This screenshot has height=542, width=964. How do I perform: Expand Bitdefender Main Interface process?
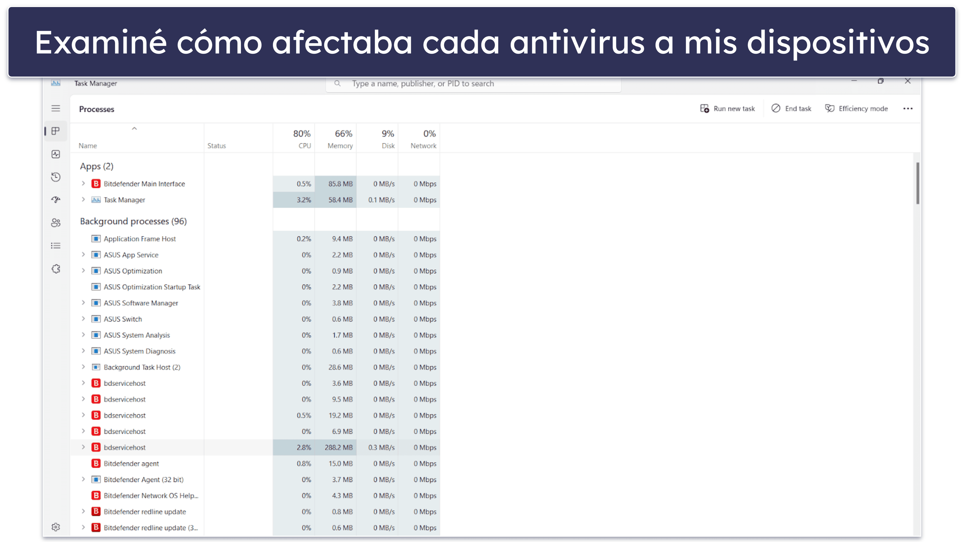tap(83, 184)
